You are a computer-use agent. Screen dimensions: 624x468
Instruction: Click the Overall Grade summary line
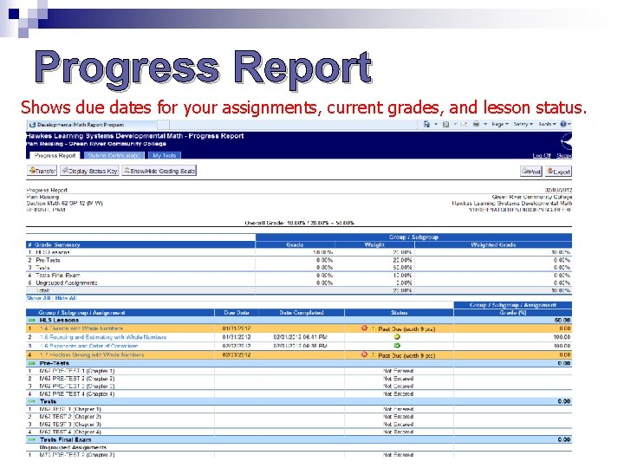click(x=299, y=223)
